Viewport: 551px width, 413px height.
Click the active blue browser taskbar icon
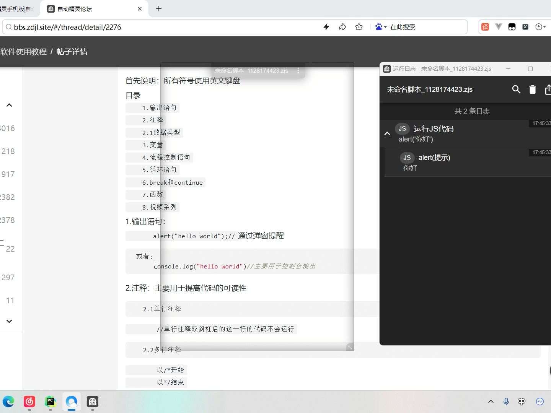click(x=72, y=402)
